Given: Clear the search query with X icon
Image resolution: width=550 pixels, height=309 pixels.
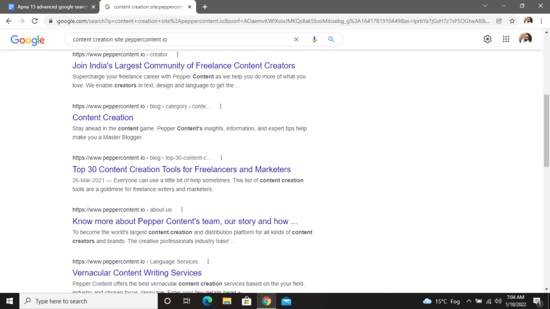Looking at the screenshot, I should coord(296,39).
